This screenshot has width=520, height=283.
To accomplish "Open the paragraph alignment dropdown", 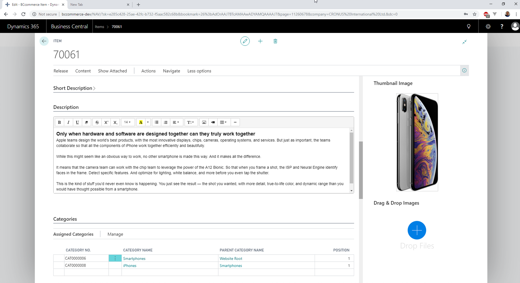I will click(x=176, y=122).
